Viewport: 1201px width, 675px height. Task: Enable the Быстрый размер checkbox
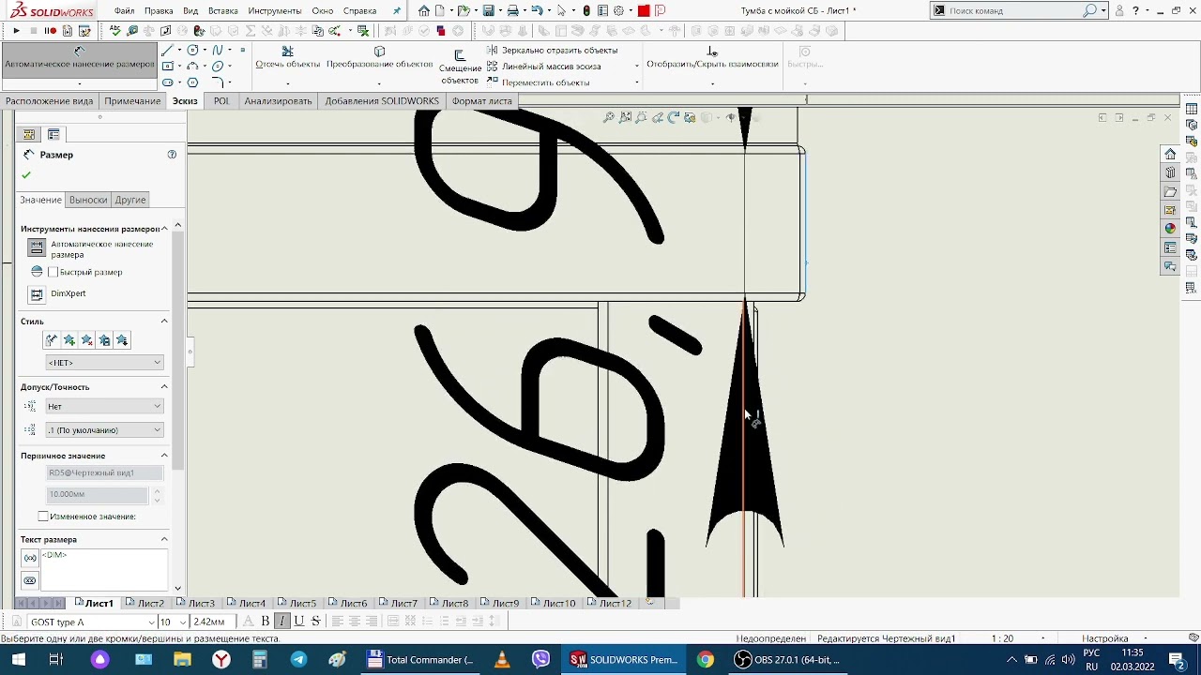click(53, 272)
